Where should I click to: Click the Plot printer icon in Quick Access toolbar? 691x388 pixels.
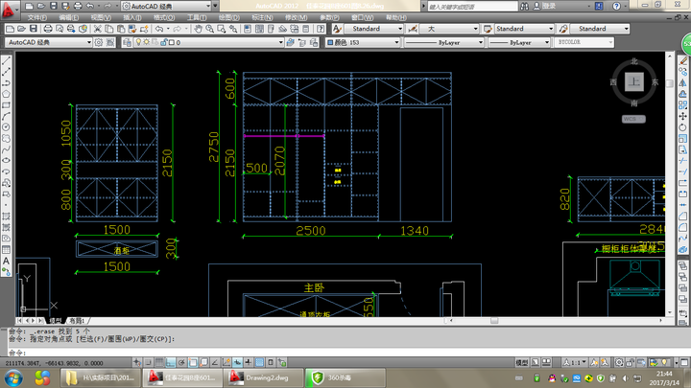point(78,6)
